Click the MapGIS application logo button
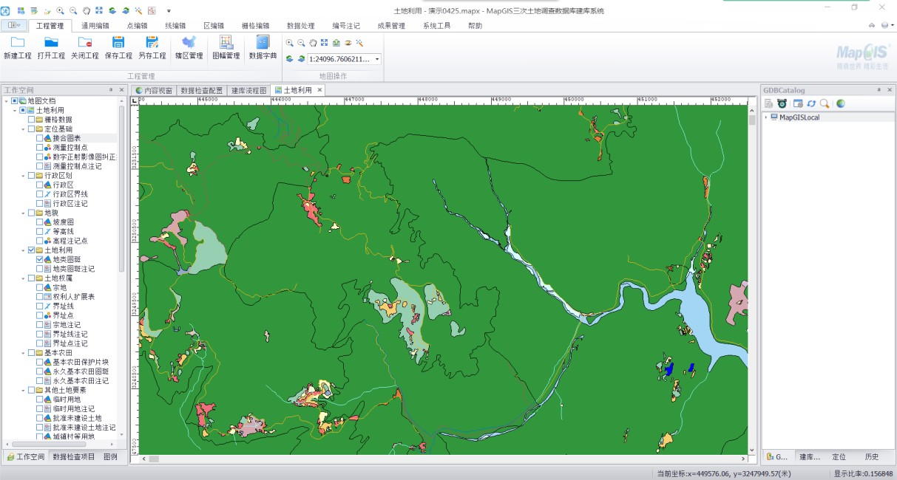The height and width of the screenshot is (480, 897). pyautogui.click(x=5, y=11)
